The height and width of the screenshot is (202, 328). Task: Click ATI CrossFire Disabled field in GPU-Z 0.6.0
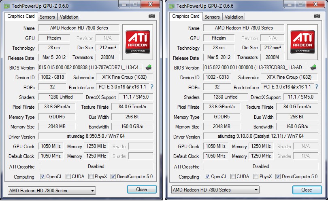pos(96,166)
